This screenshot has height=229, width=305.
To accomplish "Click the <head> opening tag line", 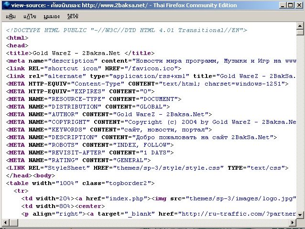I will tap(17, 45).
